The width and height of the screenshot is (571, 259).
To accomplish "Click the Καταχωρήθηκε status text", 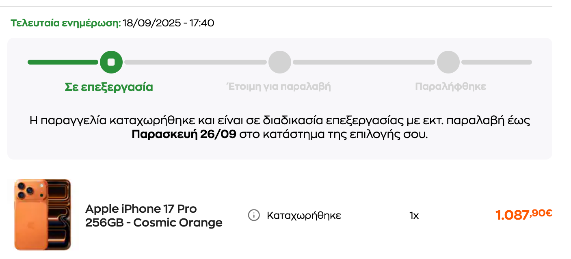I will point(304,216).
